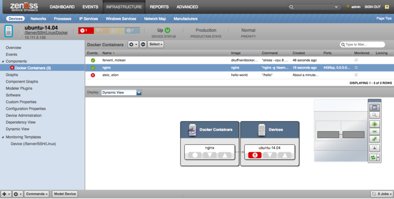Click red critical icon for stoic_elion
This screenshot has height=199, width=394.
[93, 75]
